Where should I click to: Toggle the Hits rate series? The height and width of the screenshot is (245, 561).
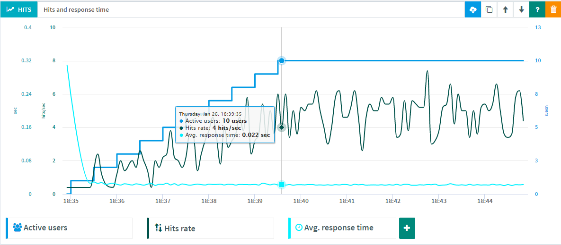click(x=210, y=228)
